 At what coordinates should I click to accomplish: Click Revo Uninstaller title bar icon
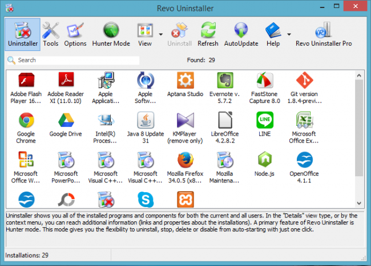click(10, 7)
